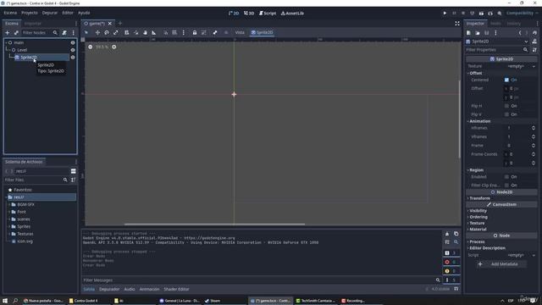Select the Level node in scene tree
Screen dimensions: 542x305
[22, 50]
